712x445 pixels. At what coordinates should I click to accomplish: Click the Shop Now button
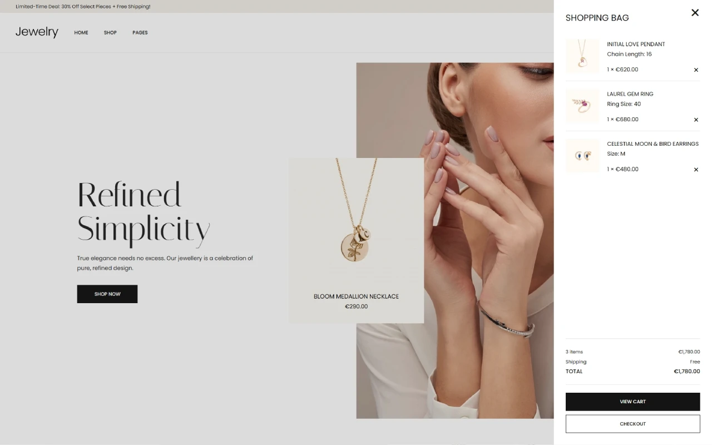click(107, 294)
